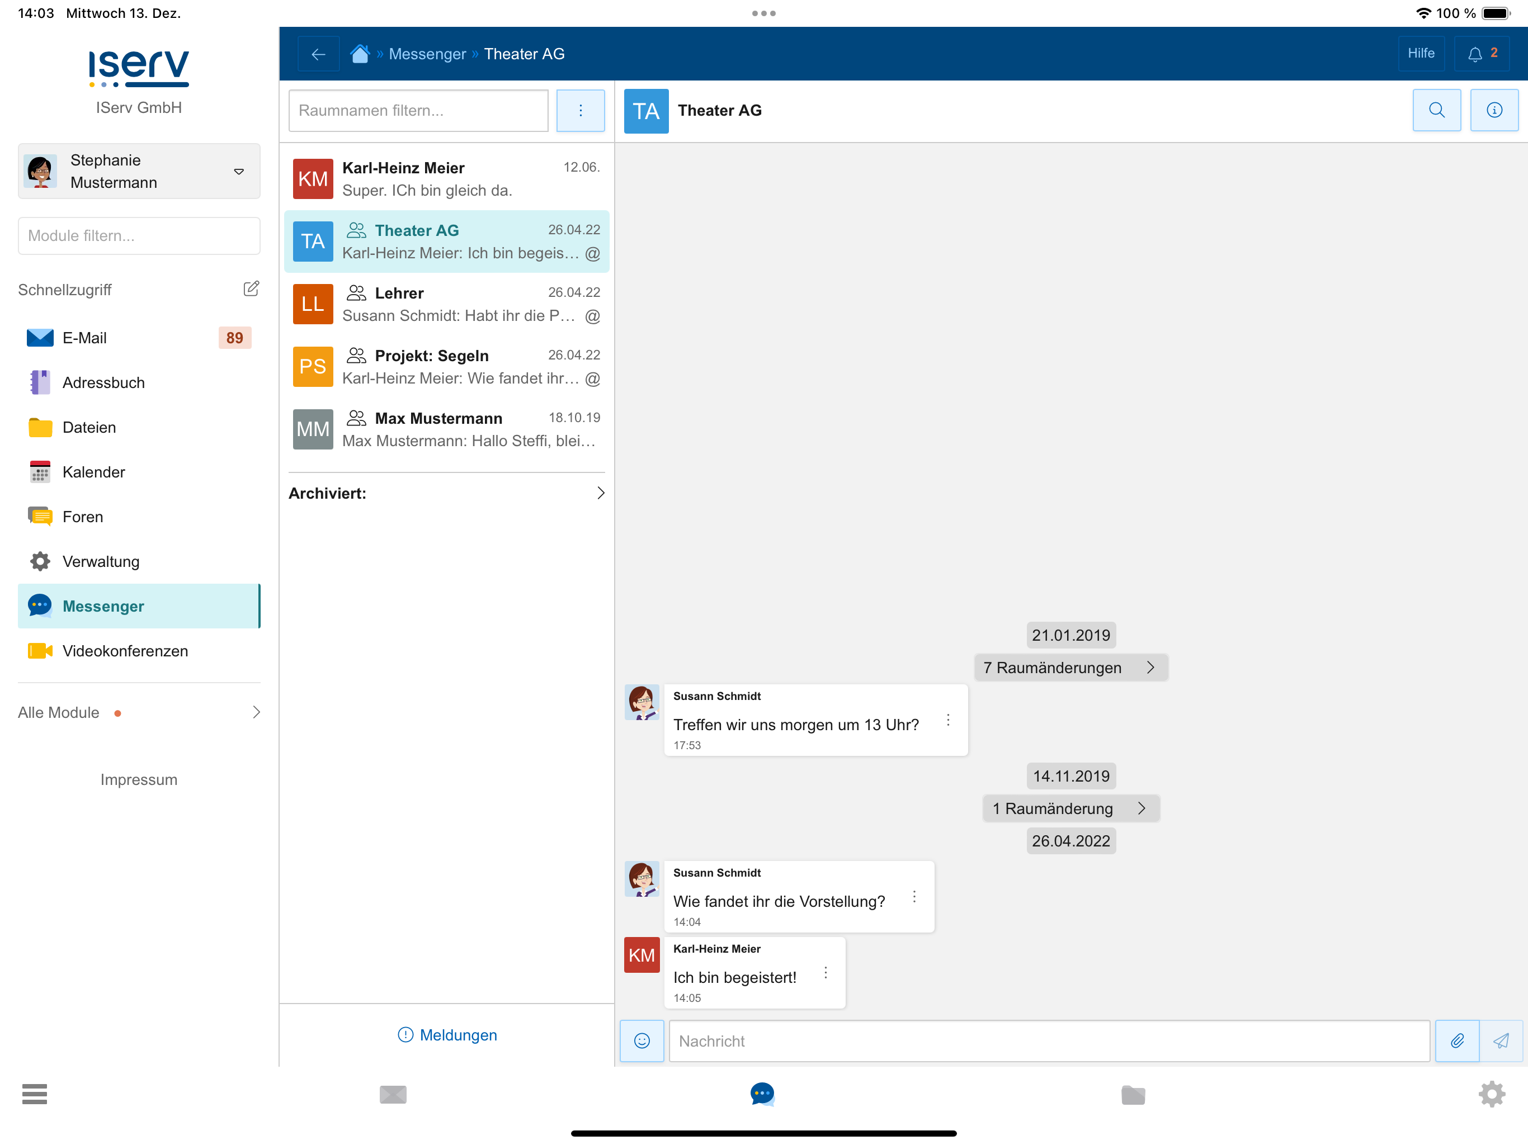This screenshot has width=1528, height=1145.
Task: Open Verwaltung module
Action: [x=139, y=561]
